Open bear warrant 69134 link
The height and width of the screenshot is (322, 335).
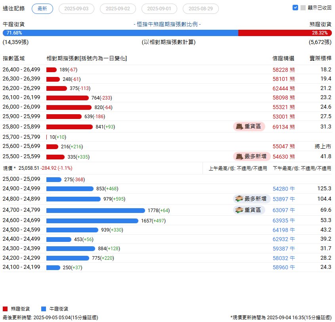coord(284,127)
